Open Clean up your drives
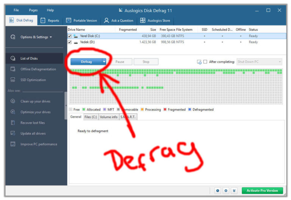This screenshot has height=200, width=291. point(35,101)
